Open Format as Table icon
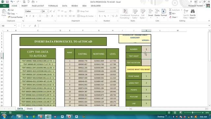This screenshot has width=211, height=119. click(135, 12)
